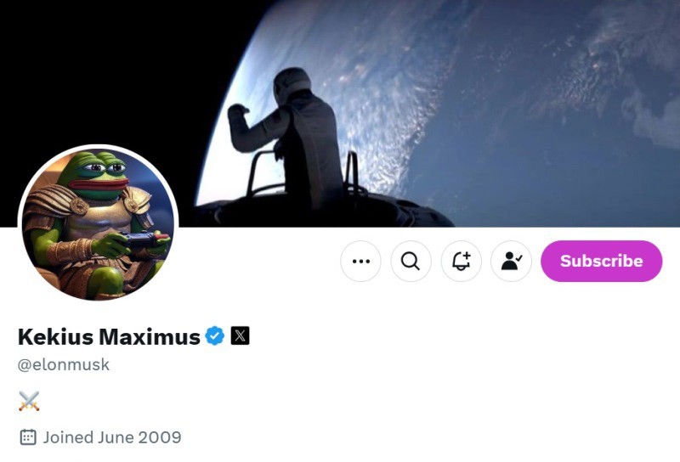Click the astronaut figure in header banner
Viewport: 680px width, 462px height.
click(x=288, y=137)
